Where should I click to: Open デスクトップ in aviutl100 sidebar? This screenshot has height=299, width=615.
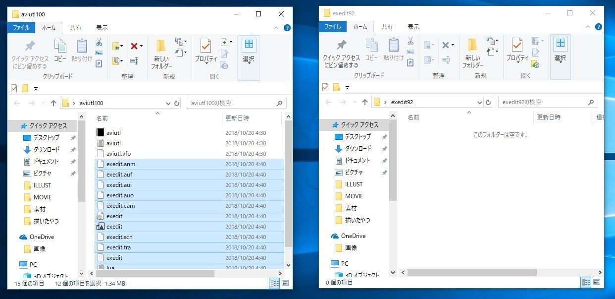(x=47, y=137)
